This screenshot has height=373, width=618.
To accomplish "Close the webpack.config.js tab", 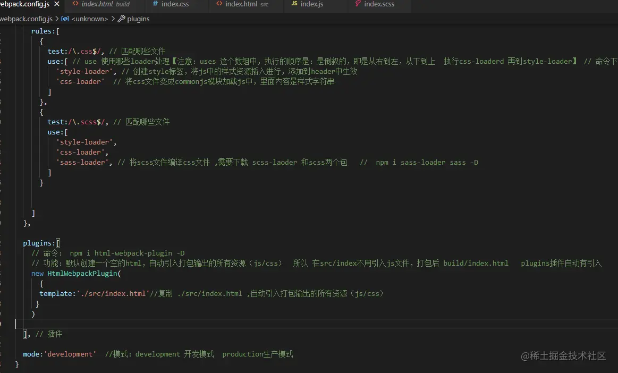I will coord(57,4).
